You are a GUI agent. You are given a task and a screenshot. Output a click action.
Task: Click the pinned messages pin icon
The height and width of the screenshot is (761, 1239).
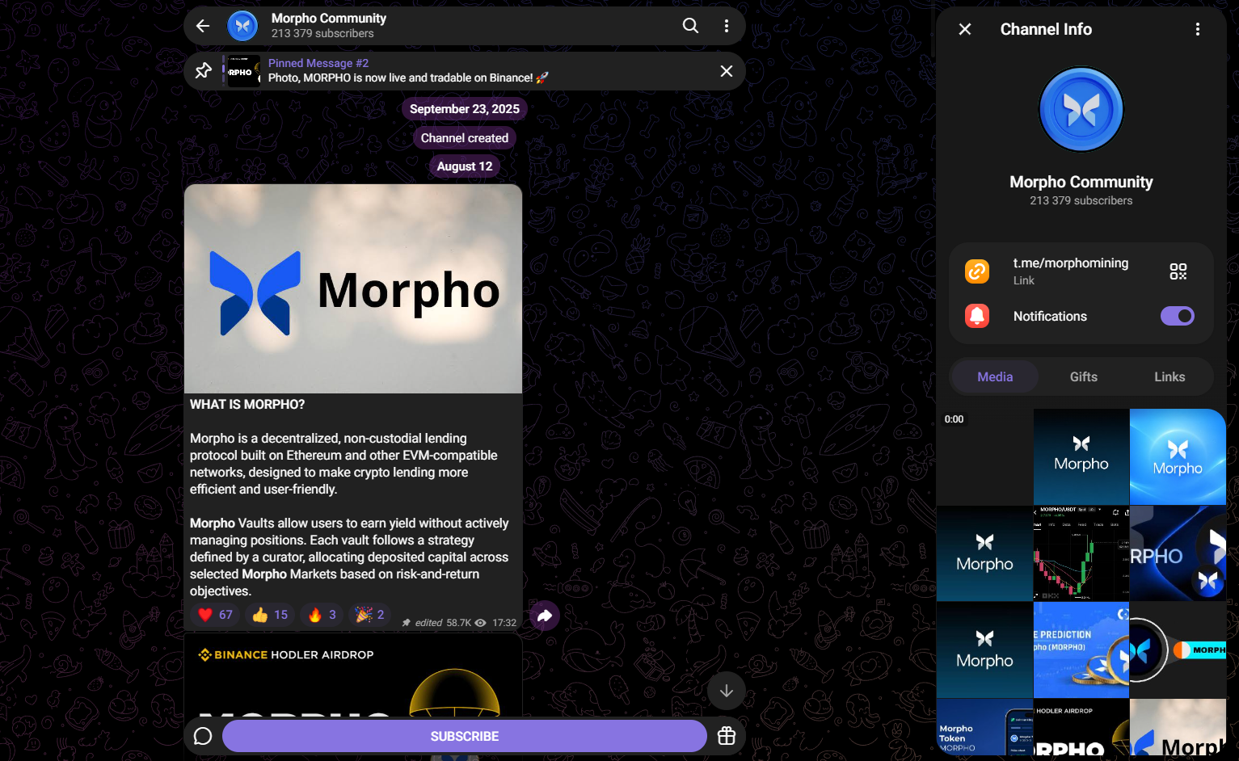click(204, 70)
